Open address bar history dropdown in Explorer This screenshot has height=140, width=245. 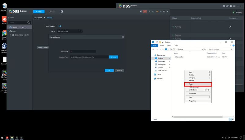[202, 49]
